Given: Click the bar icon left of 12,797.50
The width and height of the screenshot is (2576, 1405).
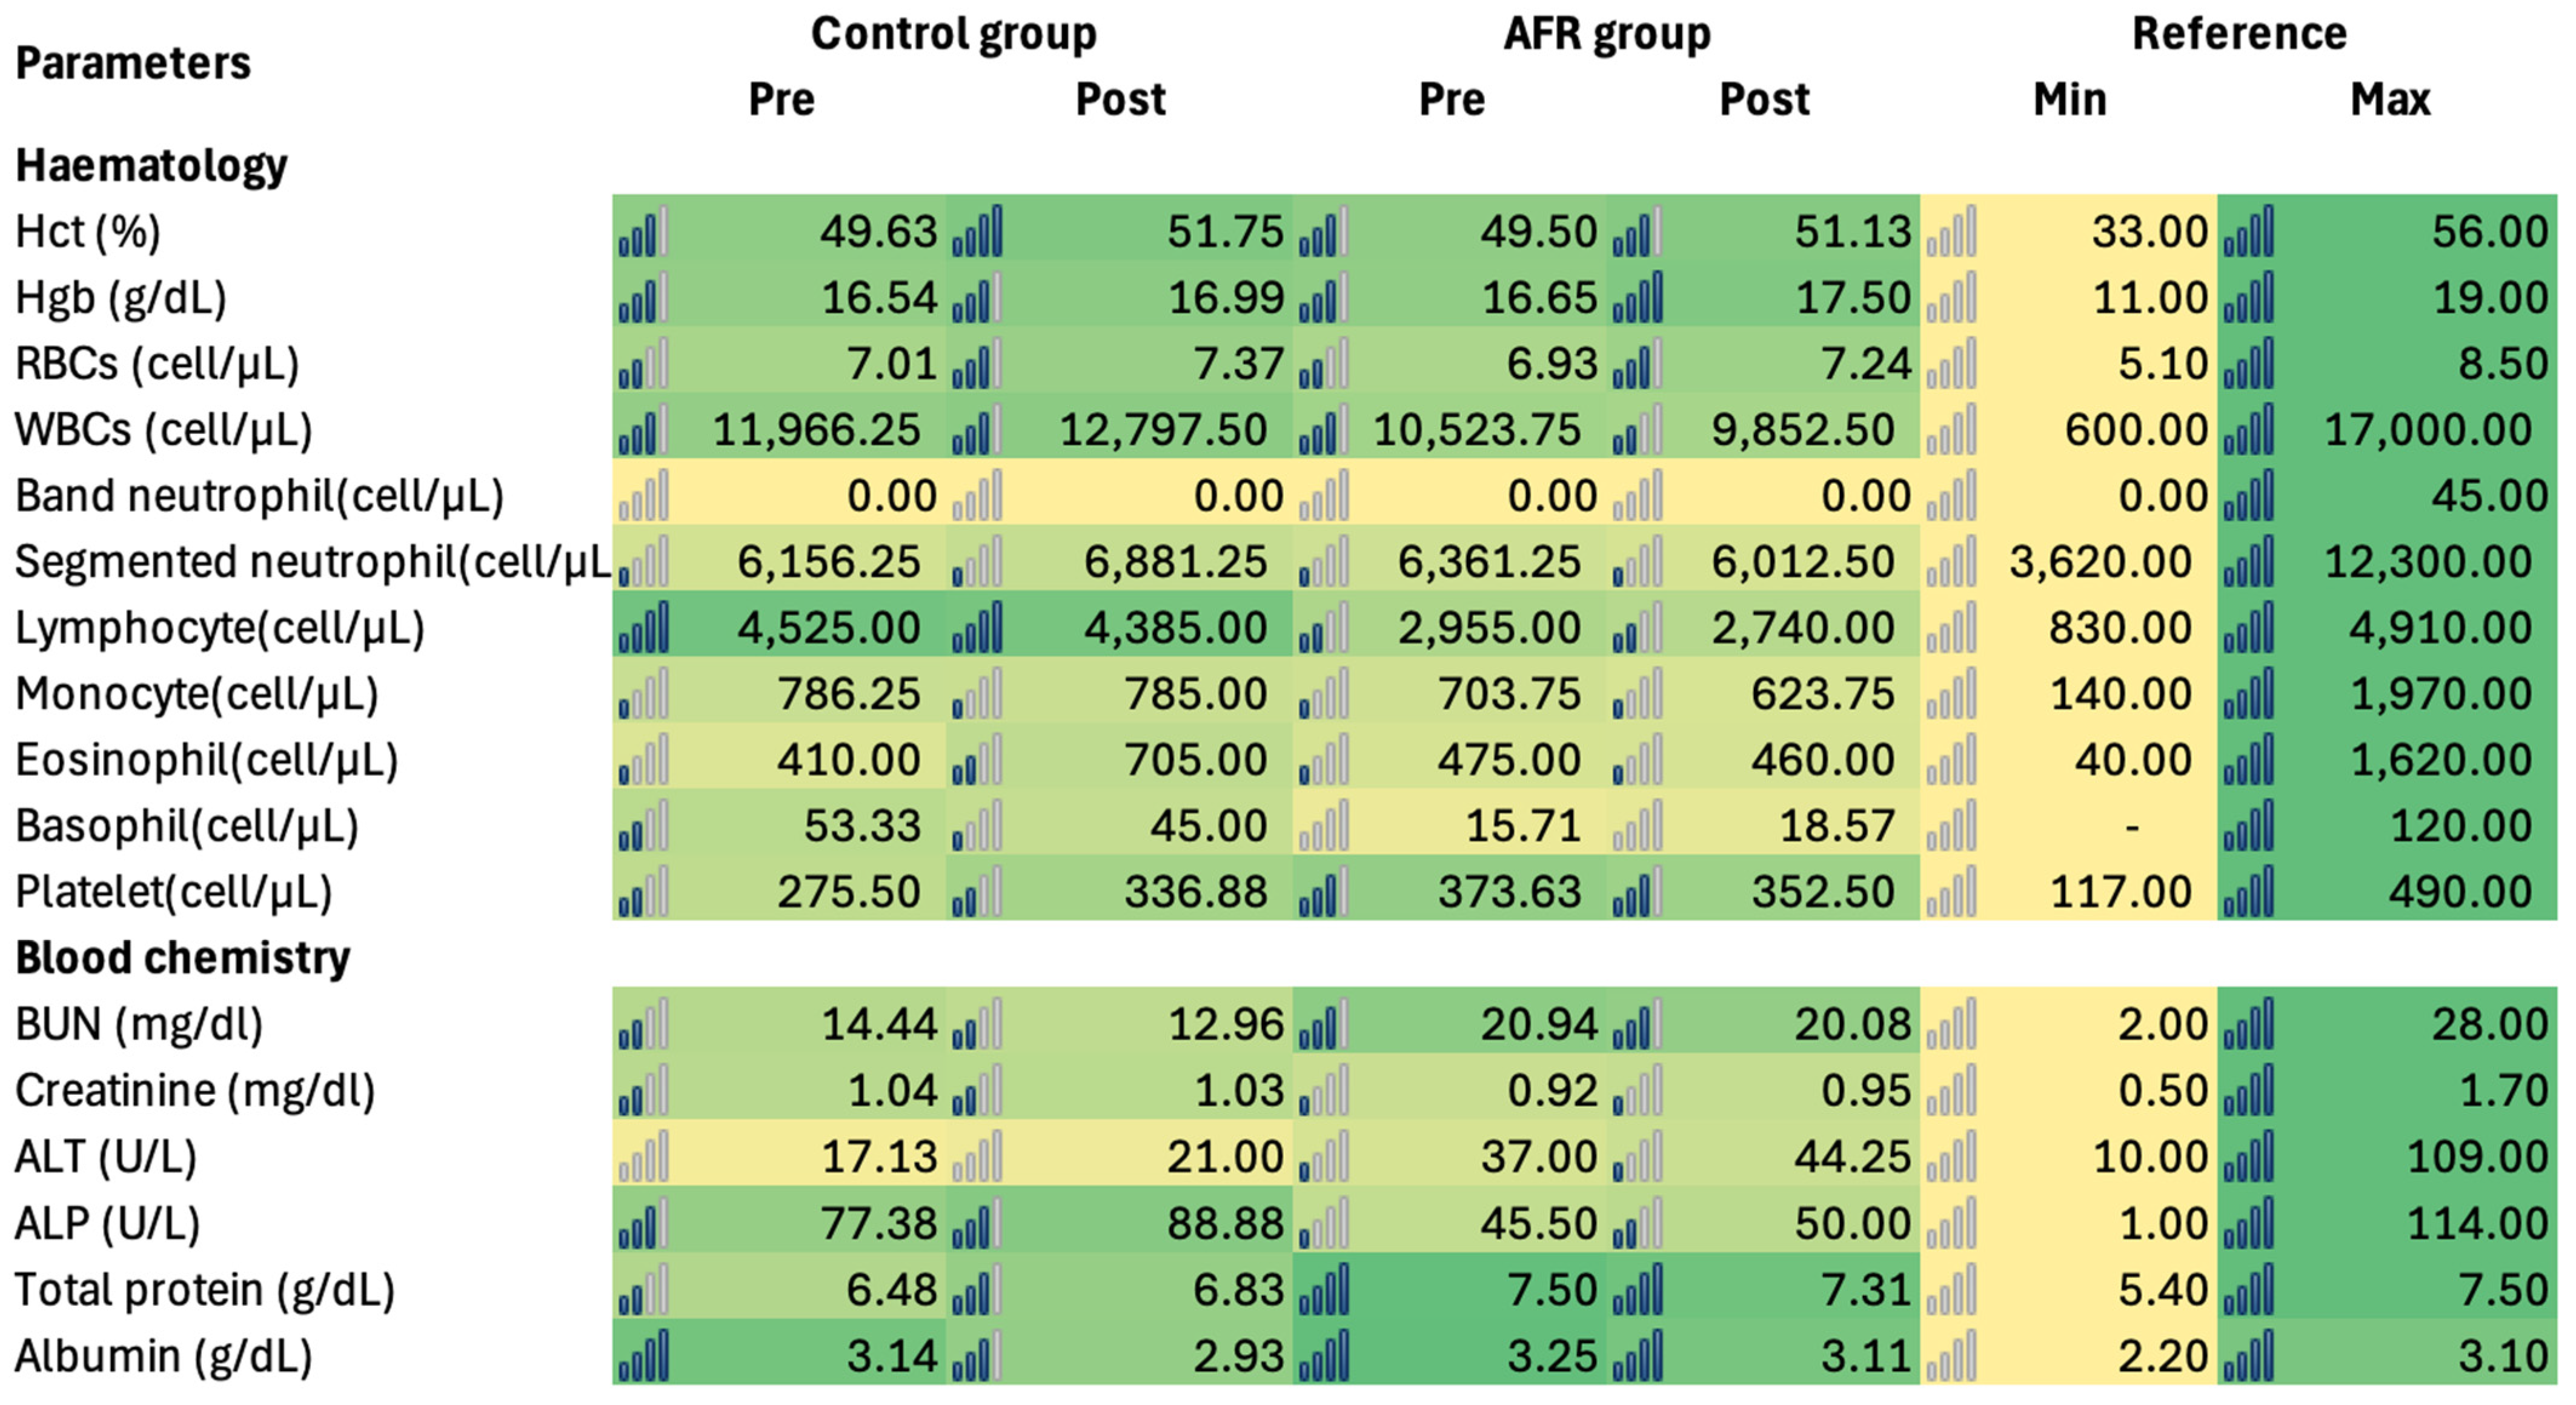Looking at the screenshot, I should (x=977, y=430).
